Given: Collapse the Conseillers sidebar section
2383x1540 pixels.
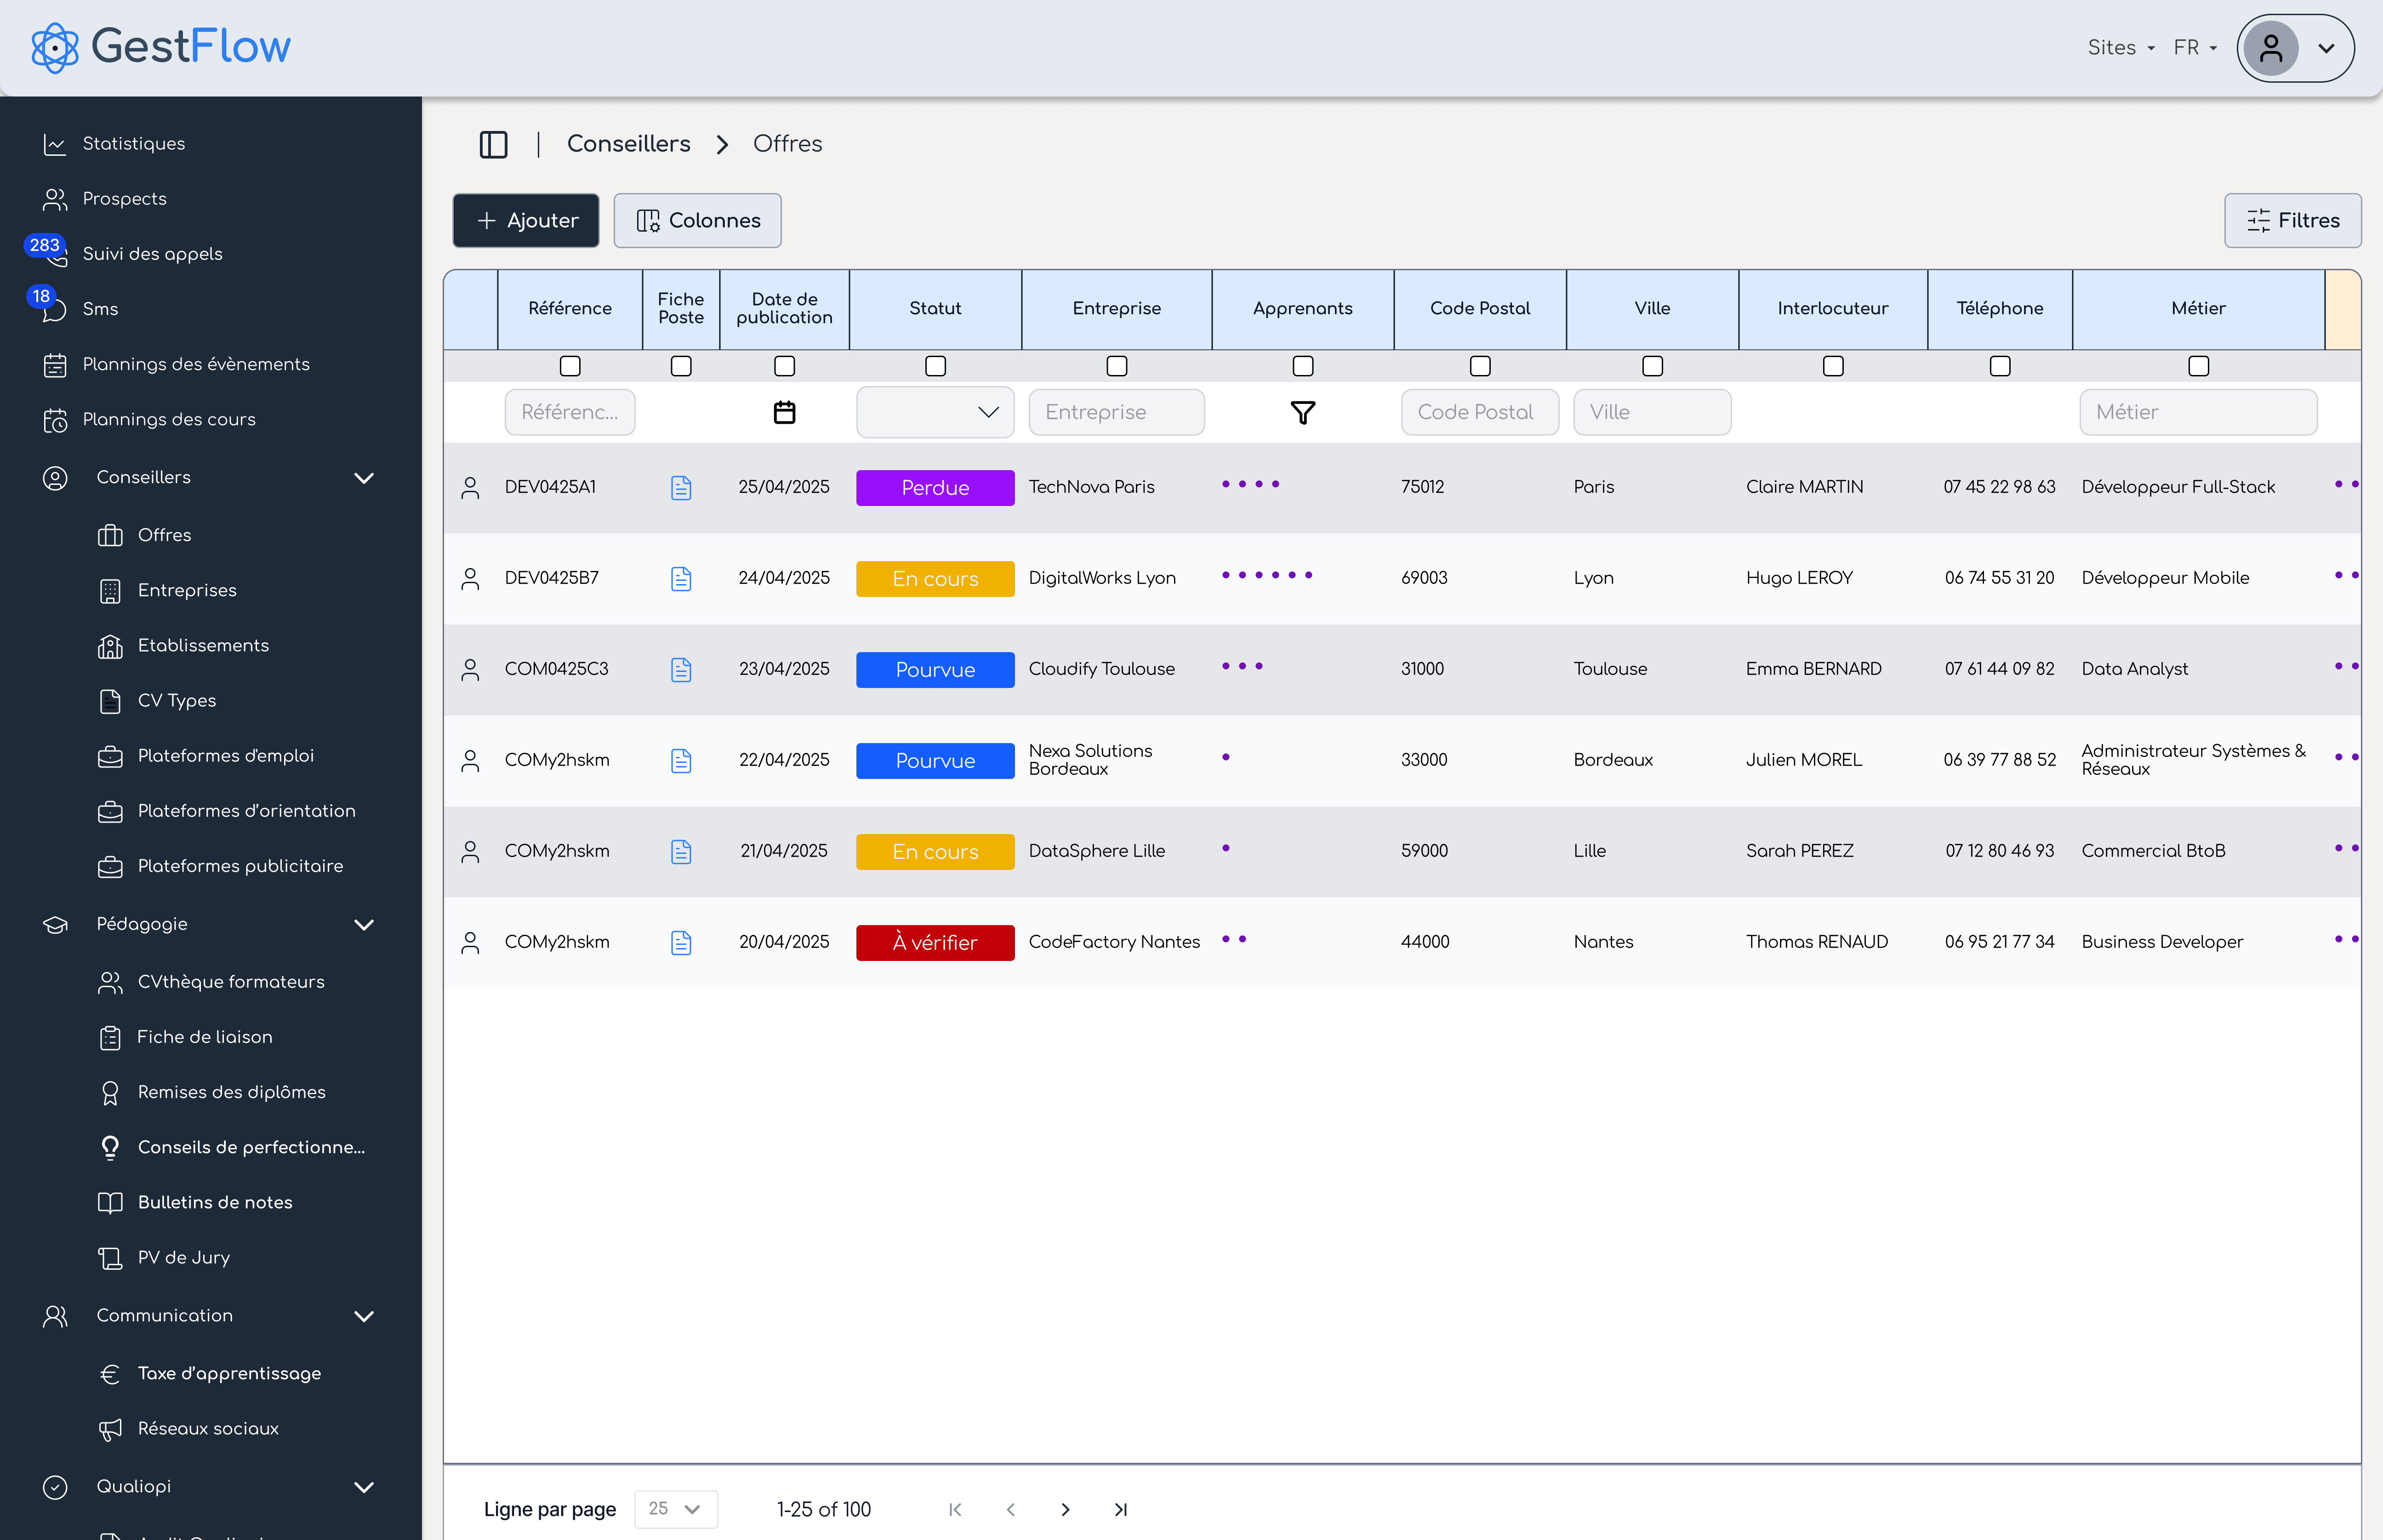Looking at the screenshot, I should [x=364, y=478].
